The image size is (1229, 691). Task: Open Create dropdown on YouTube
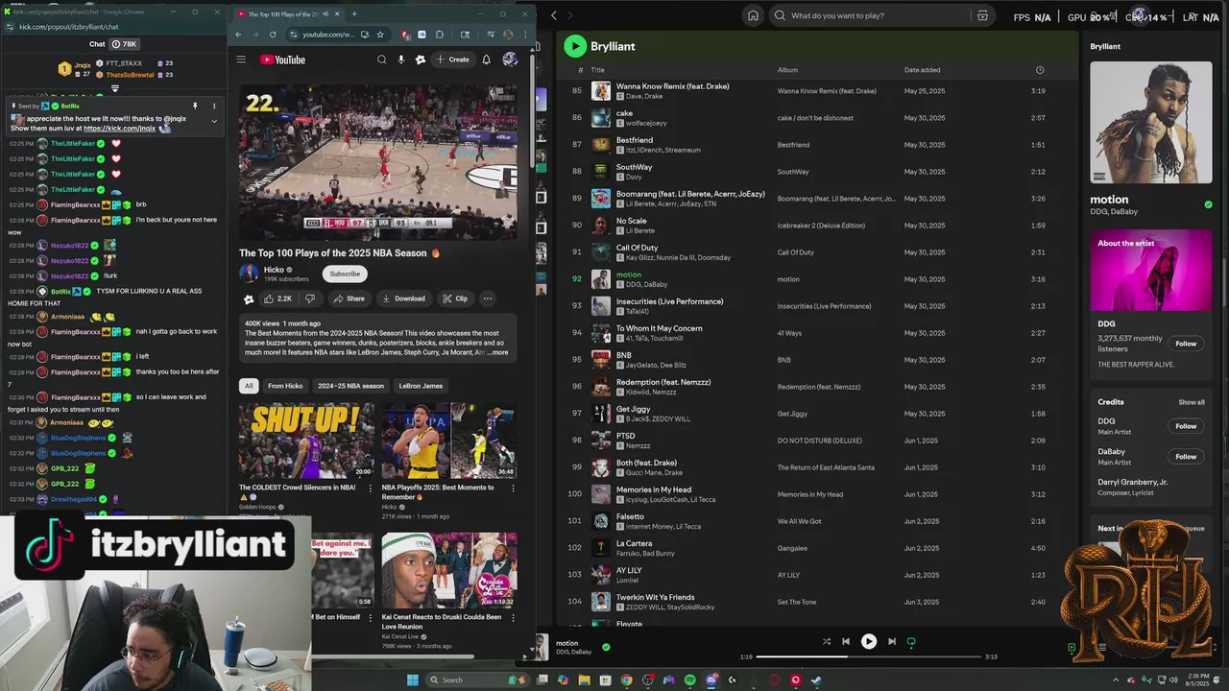(452, 60)
